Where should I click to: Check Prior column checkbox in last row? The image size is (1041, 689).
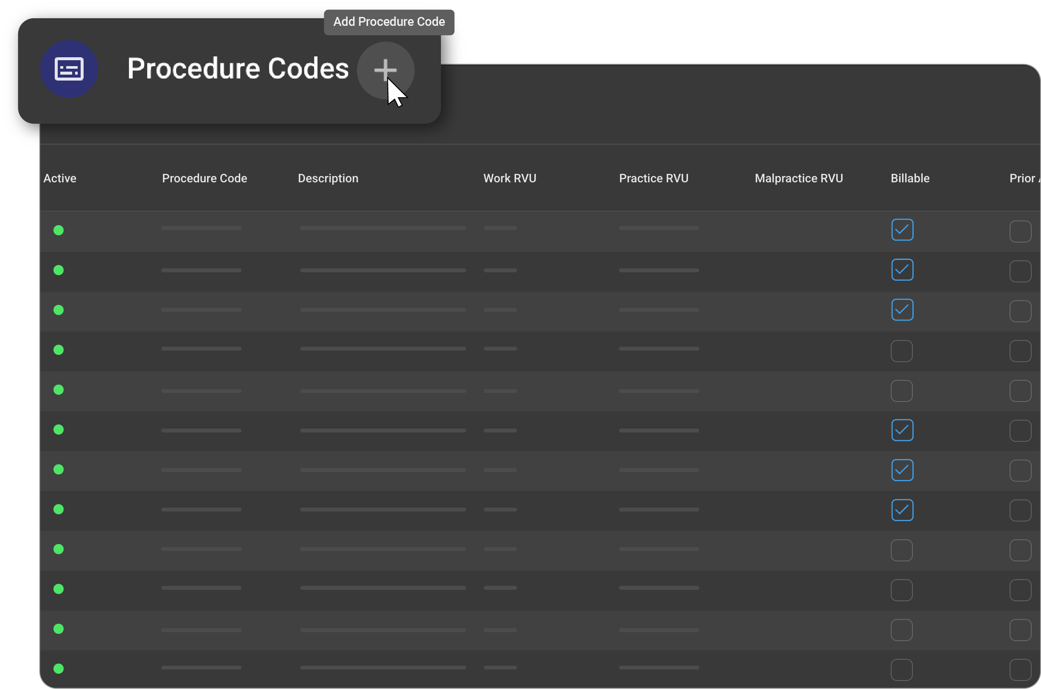(x=1020, y=669)
